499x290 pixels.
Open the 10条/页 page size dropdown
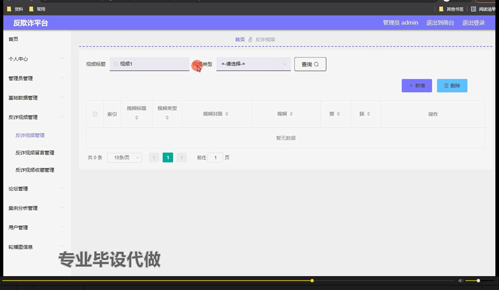pos(124,158)
